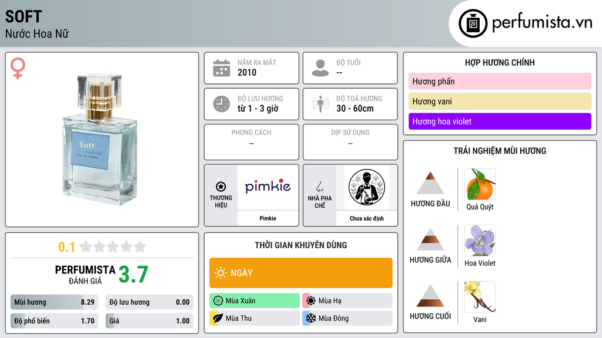Click the five star rating row

pos(113,246)
